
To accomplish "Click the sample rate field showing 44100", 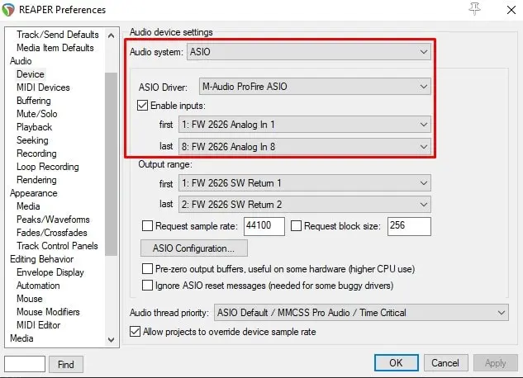I will coord(264,226).
